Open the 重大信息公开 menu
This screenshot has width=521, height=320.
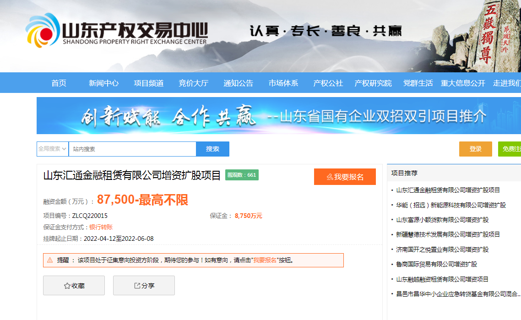(463, 83)
